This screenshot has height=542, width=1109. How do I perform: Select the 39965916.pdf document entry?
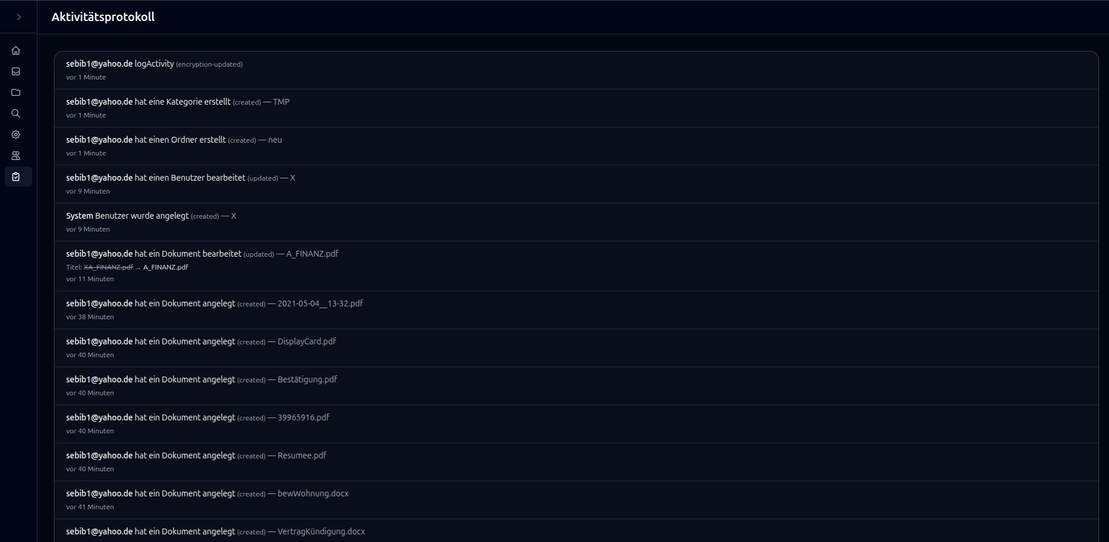[576, 424]
